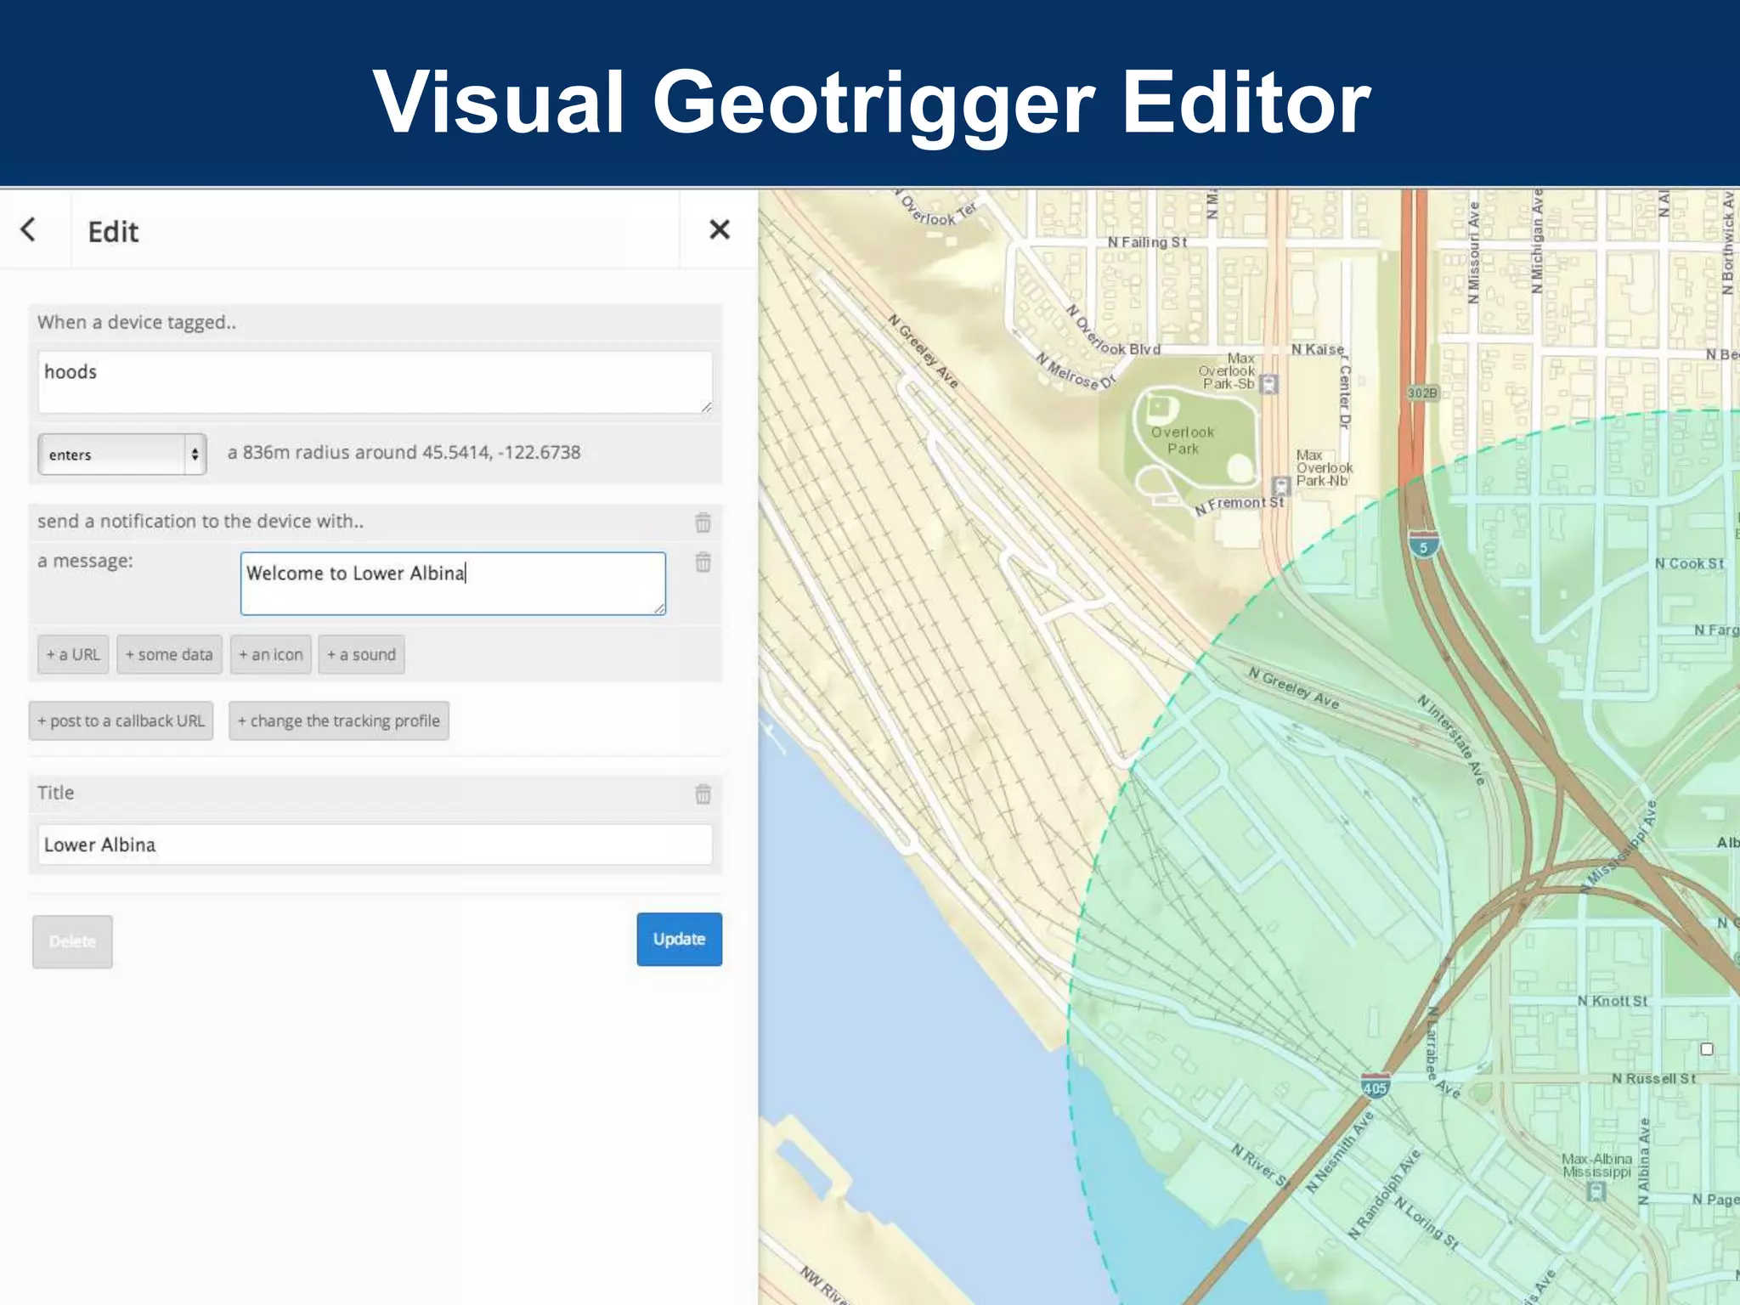Image resolution: width=1740 pixels, height=1305 pixels.
Task: Click the 'N Melrose Dr' street label
Action: [x=1076, y=371]
